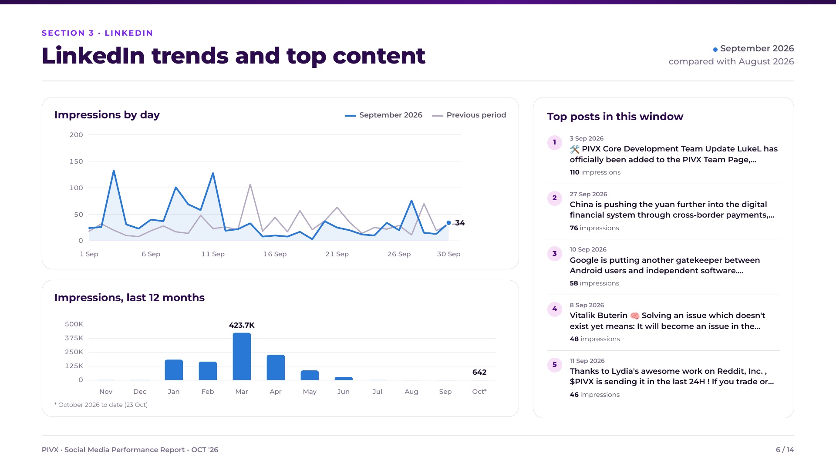
Task: Click the 'SECTION 3 · LINKEDIN' label
Action: pos(98,33)
